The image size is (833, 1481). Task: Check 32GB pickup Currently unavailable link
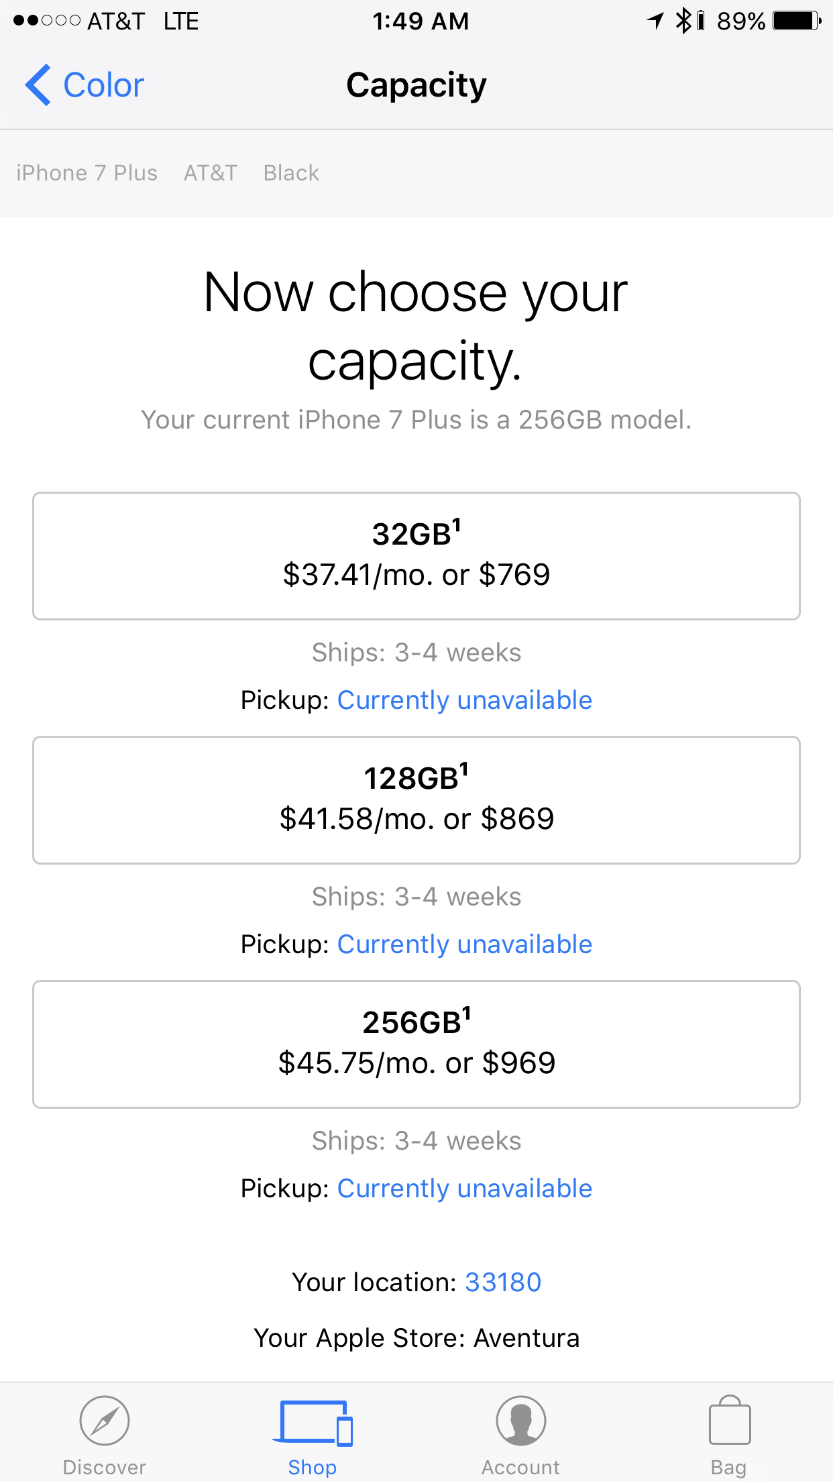(465, 700)
